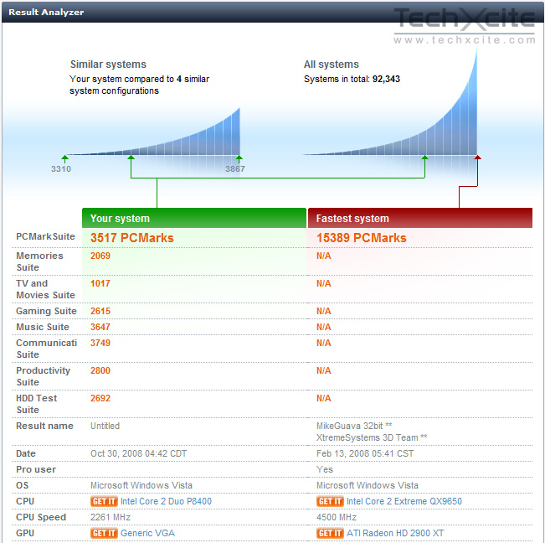Click GET IT badge beside Generic VGA
Viewport: 545px width, 543px height.
(104, 533)
